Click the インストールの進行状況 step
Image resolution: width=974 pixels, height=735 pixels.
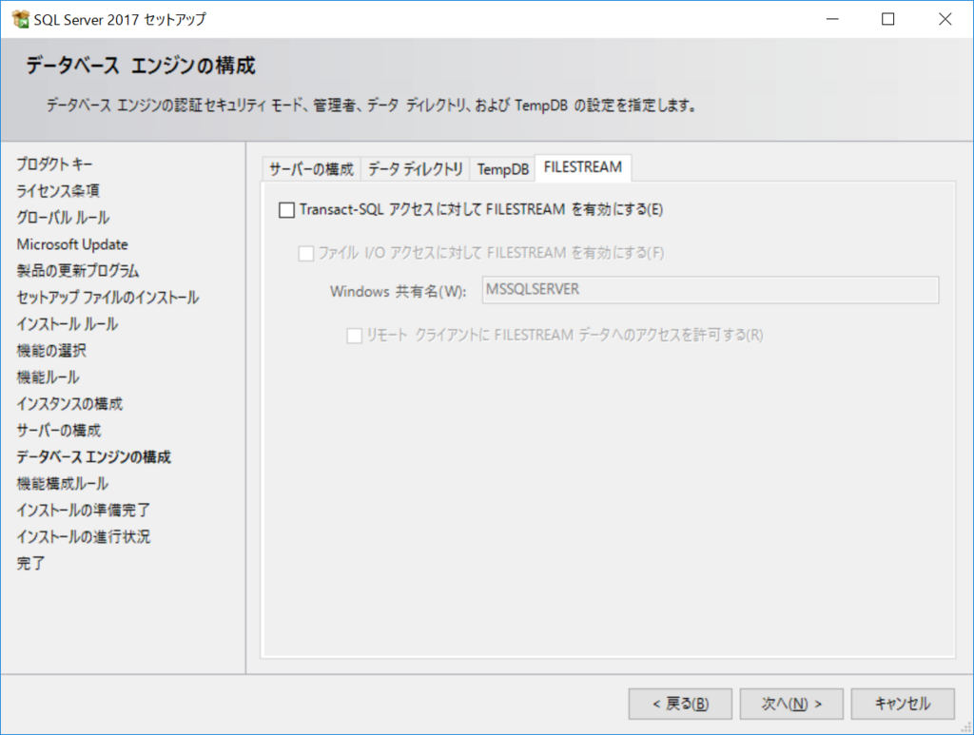(84, 537)
